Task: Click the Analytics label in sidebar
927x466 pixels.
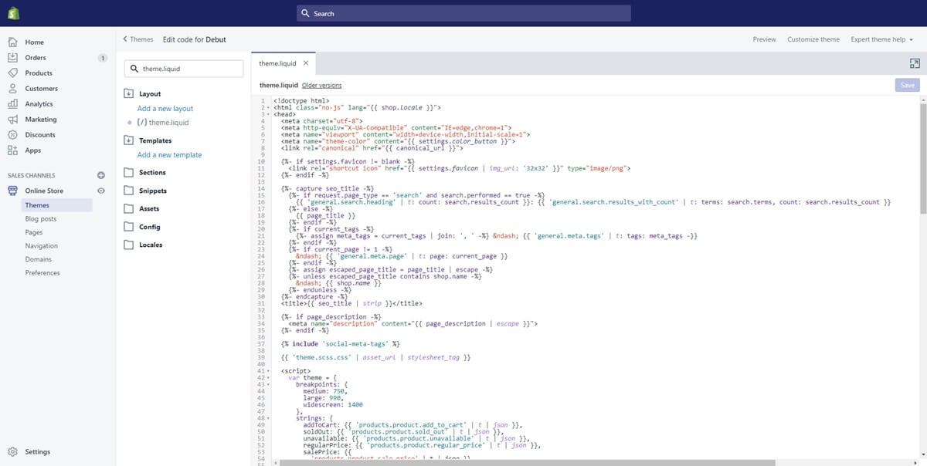Action: [x=39, y=103]
